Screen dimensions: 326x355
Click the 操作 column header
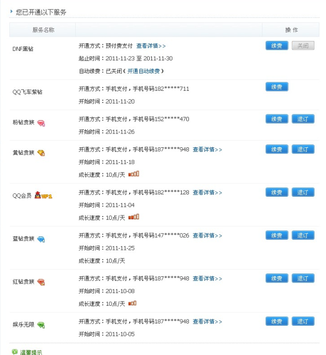(x=291, y=30)
